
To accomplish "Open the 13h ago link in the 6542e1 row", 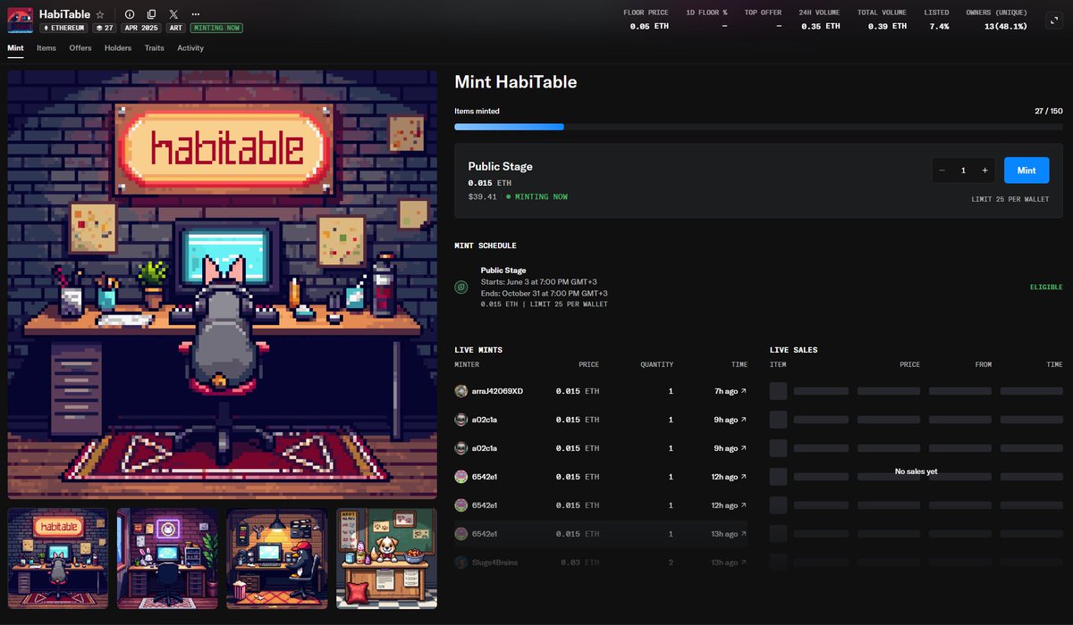I will [728, 534].
